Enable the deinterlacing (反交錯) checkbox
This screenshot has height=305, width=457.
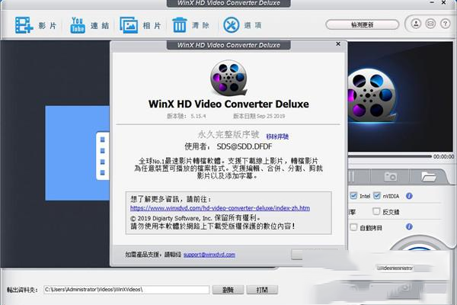pyautogui.click(x=376, y=211)
